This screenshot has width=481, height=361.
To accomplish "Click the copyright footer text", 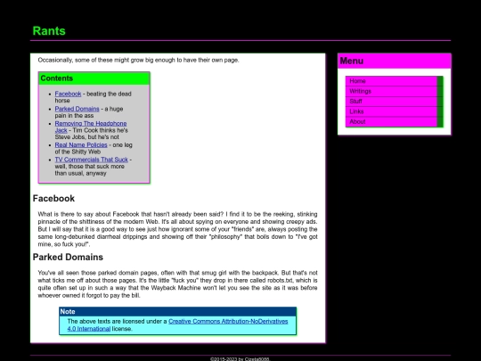I will pos(240,359).
